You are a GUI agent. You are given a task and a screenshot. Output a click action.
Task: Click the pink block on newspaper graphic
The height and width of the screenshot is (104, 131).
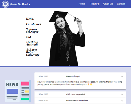25,83
